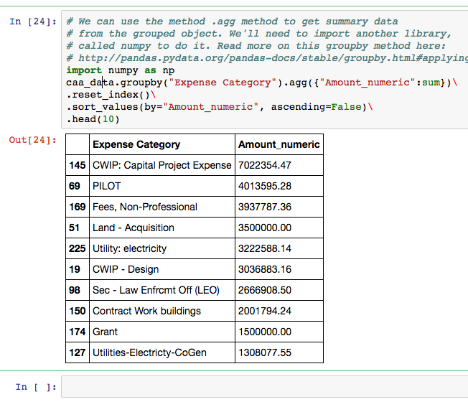Select the Land - Acquisition cell
468x402 pixels.
[162, 228]
